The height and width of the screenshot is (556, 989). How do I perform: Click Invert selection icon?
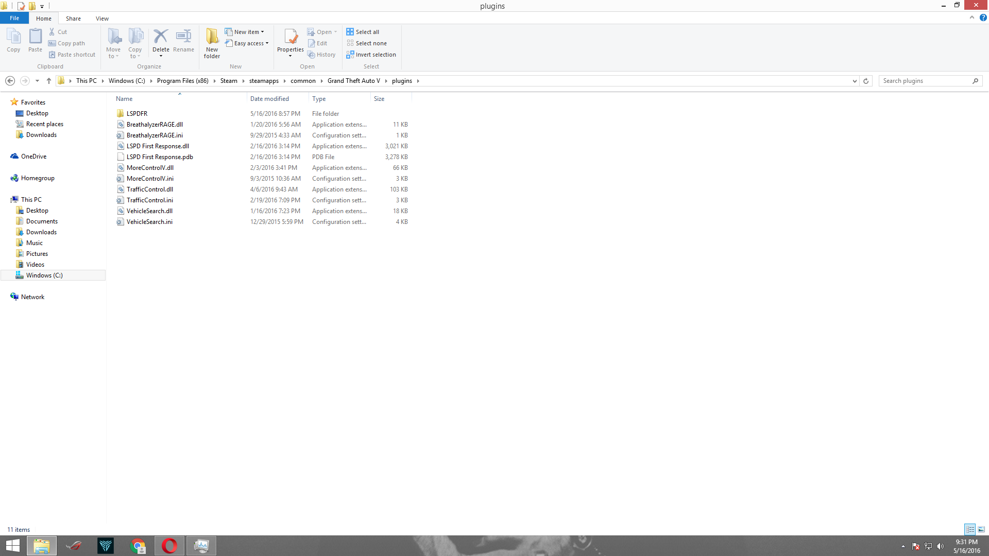pos(350,55)
